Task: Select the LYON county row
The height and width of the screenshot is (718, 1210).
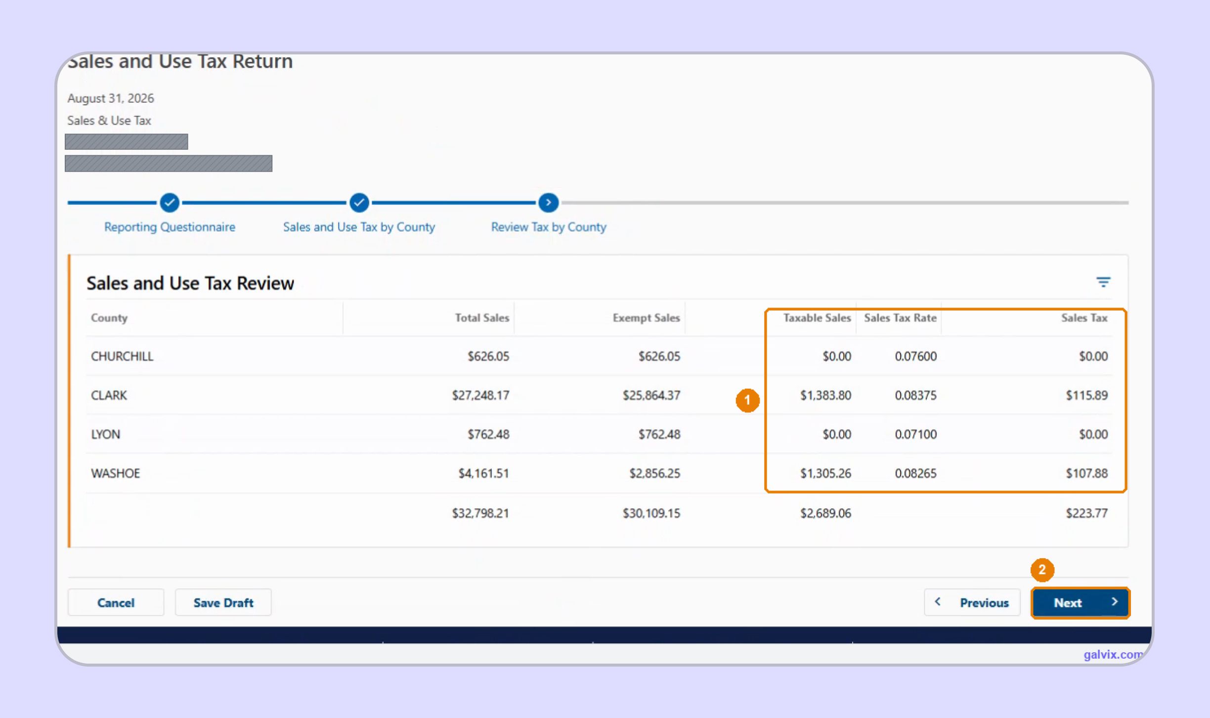Action: click(599, 434)
